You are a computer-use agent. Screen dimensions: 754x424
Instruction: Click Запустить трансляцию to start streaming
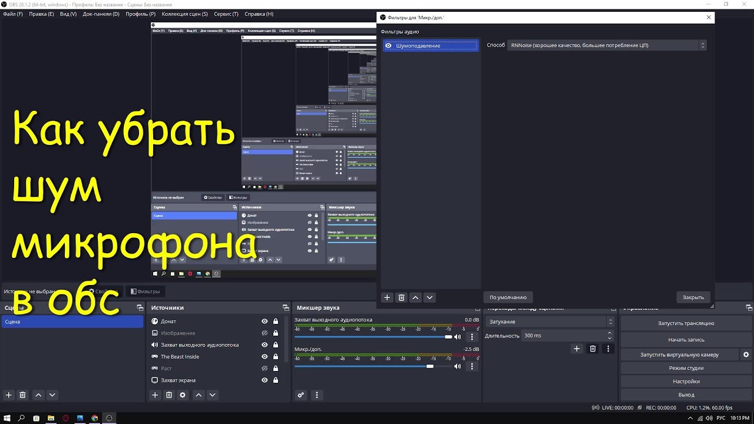686,323
